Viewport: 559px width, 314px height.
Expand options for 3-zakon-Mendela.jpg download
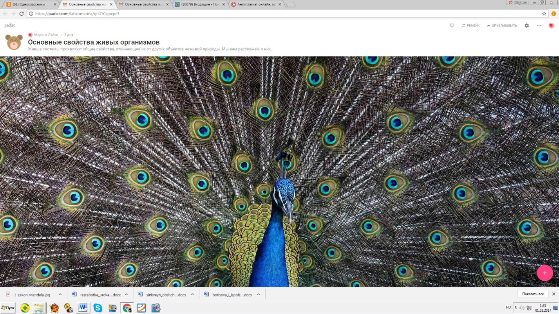[60, 294]
